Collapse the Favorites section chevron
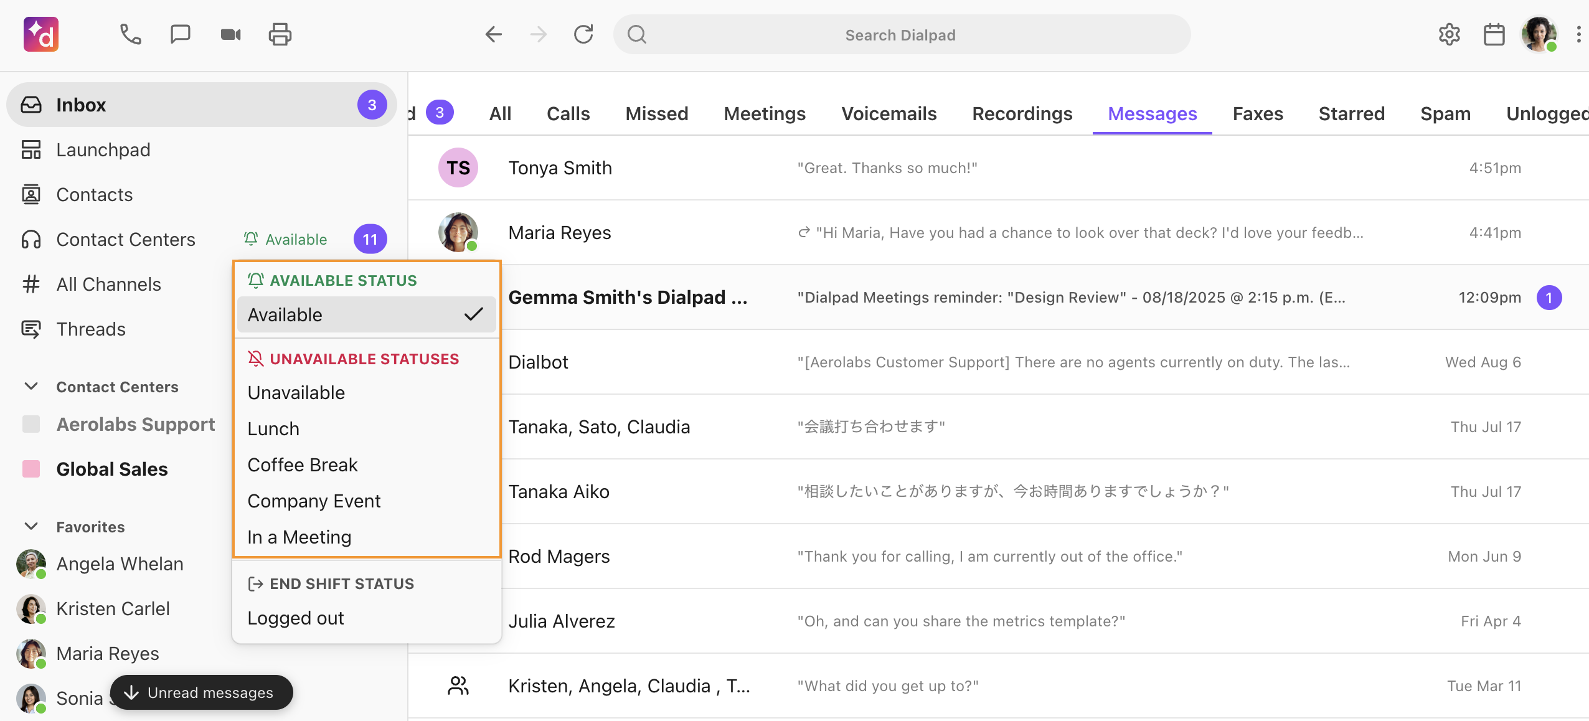The image size is (1589, 721). (x=31, y=527)
